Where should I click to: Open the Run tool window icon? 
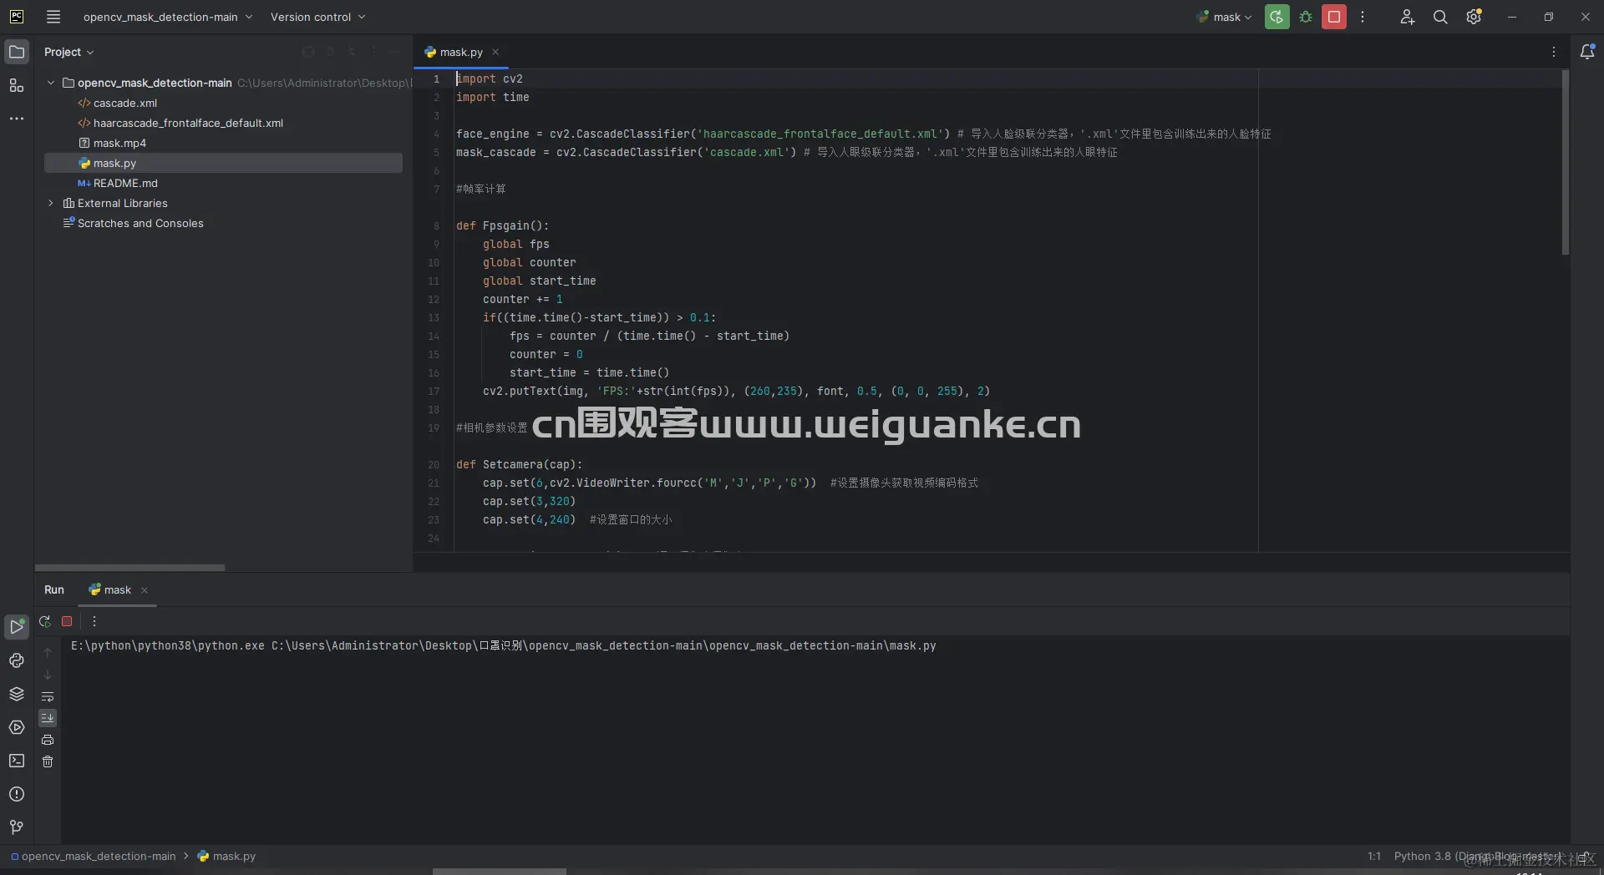point(17,626)
